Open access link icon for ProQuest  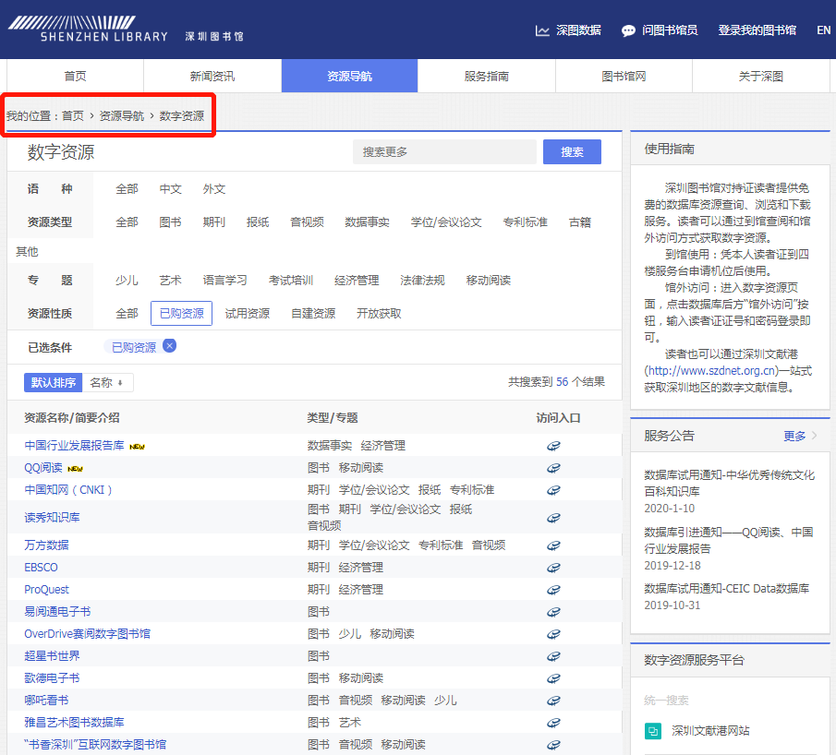(x=553, y=590)
